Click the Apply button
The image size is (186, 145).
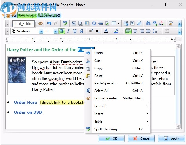(x=171, y=138)
